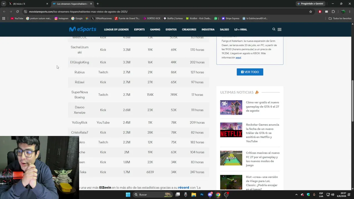
Task: Select the SuperNova Boxing table cell
Action: coord(80,95)
